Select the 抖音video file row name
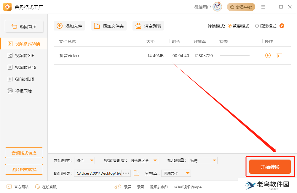297x193 pixels. point(69,56)
